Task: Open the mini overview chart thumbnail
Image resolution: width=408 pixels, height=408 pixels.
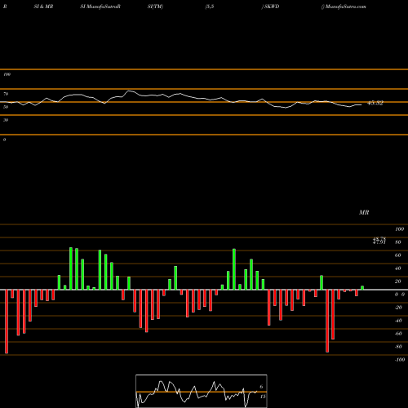Action: tap(202, 391)
